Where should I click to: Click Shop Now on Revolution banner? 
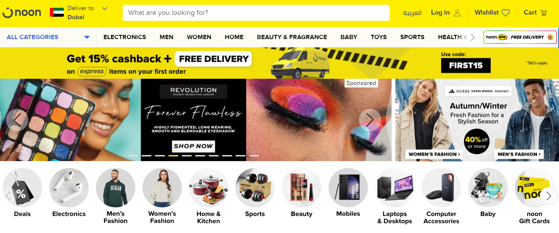pyautogui.click(x=193, y=146)
